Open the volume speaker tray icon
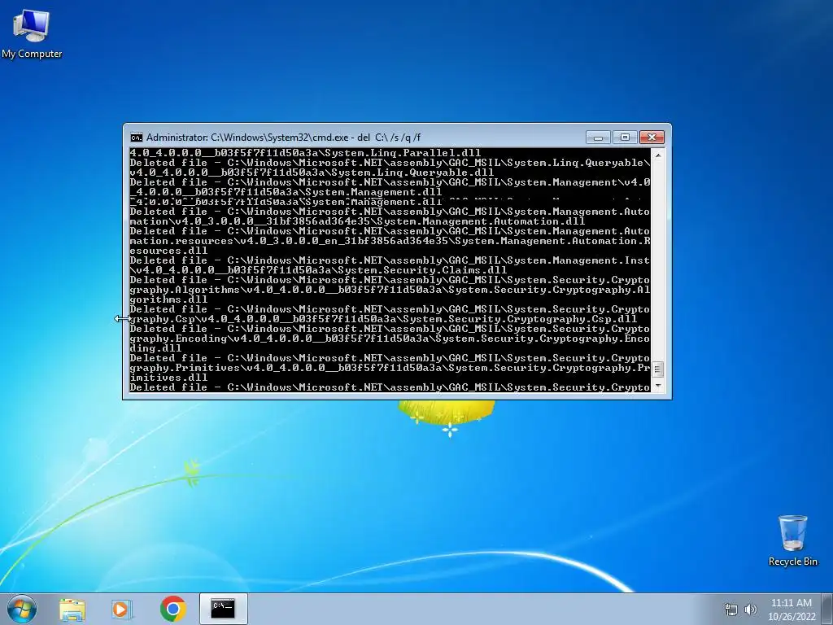 751,610
